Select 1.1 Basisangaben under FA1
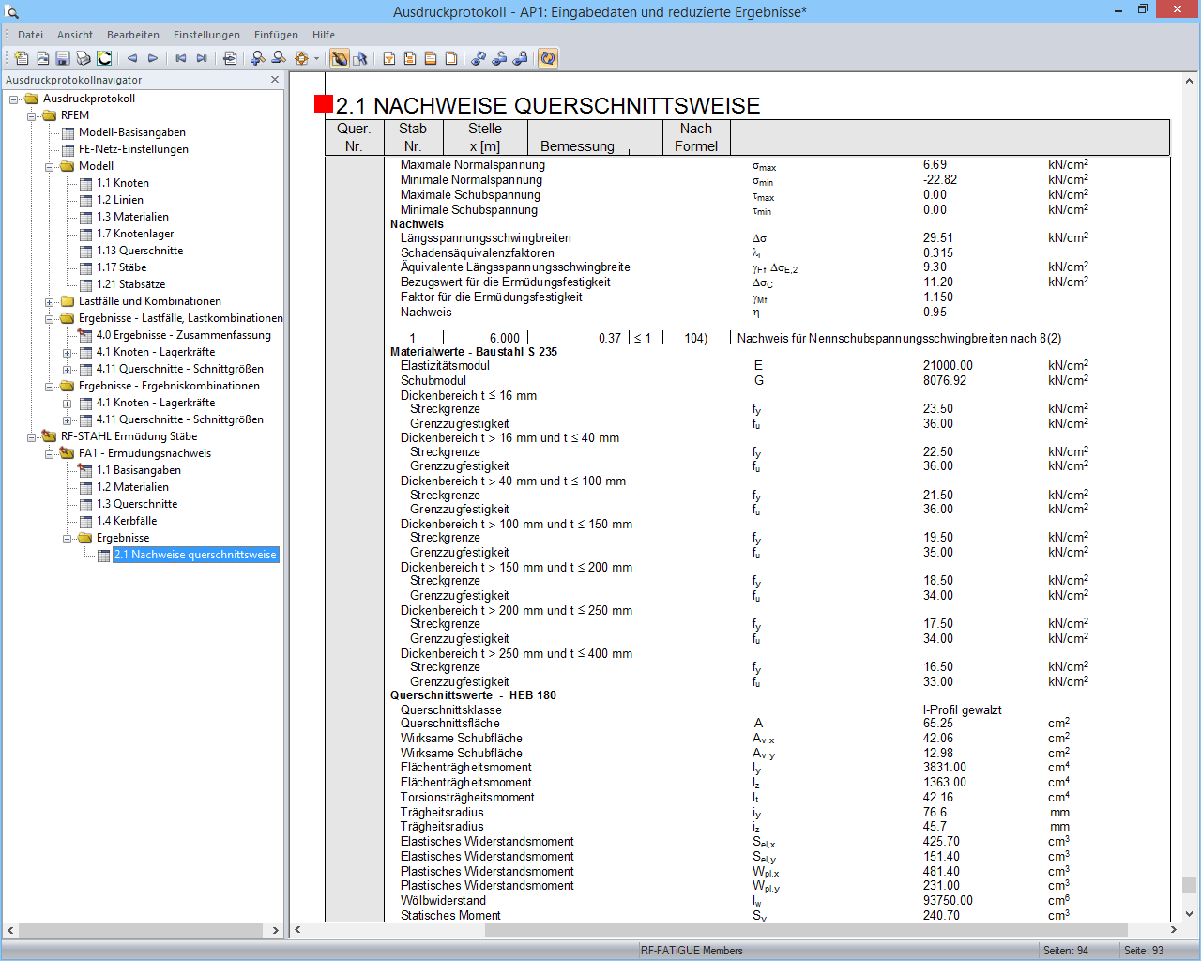The width and height of the screenshot is (1201, 961). click(x=138, y=470)
